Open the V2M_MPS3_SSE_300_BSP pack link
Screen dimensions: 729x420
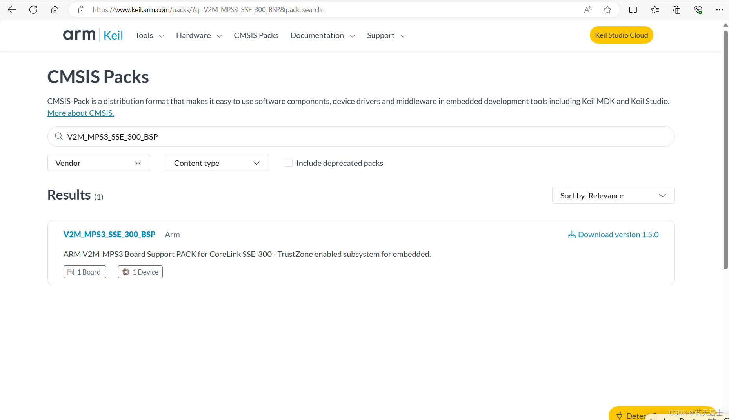(x=109, y=235)
